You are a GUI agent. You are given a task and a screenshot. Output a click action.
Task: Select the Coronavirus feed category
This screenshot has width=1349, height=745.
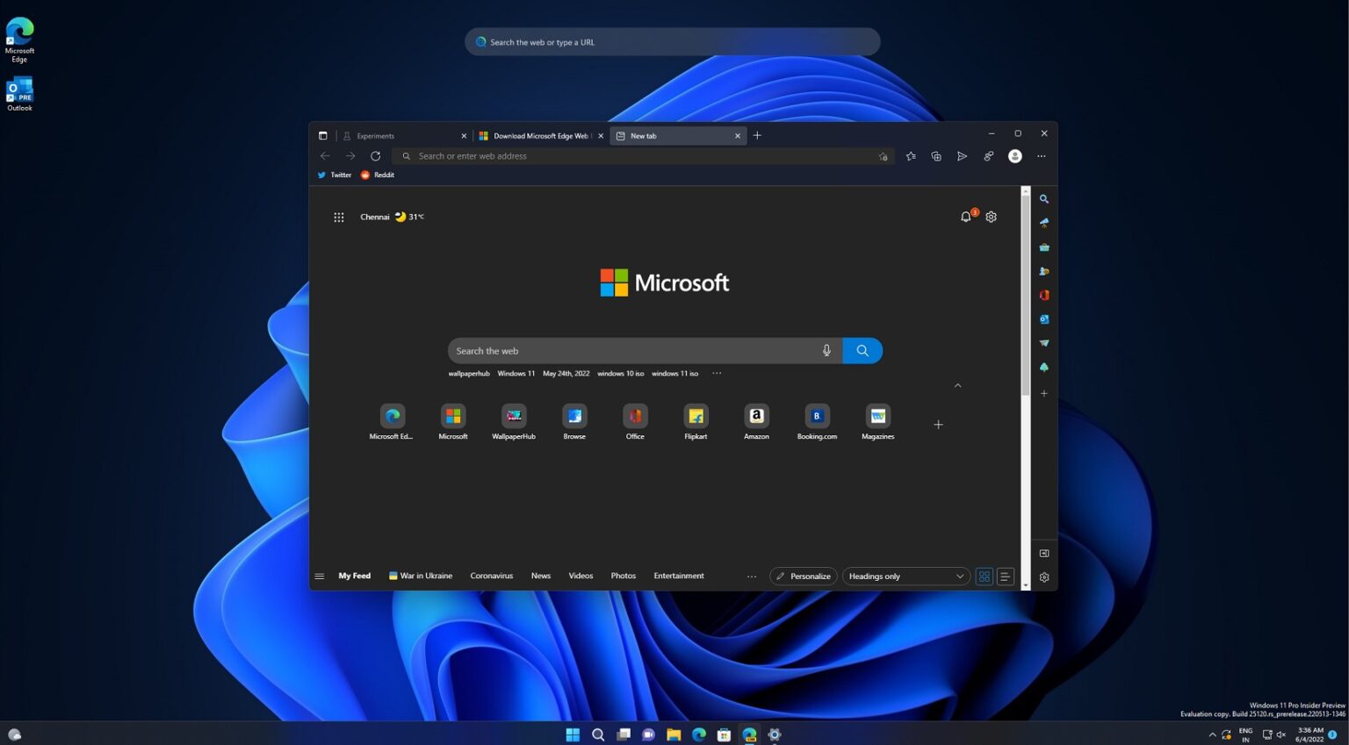point(491,576)
